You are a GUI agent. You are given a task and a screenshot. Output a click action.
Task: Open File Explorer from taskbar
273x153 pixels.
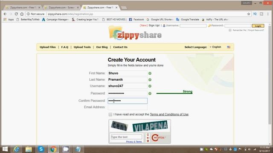[x=29, y=149]
